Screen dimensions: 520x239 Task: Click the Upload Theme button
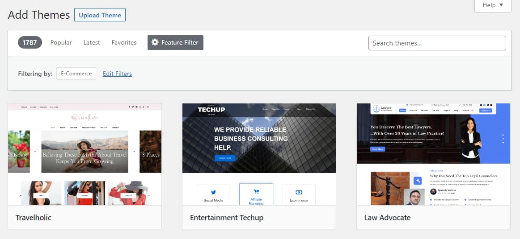(100, 15)
